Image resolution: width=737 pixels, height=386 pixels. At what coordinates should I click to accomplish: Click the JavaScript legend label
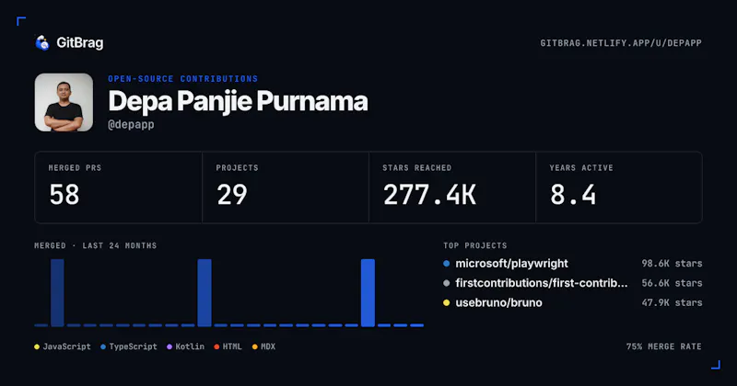click(66, 346)
